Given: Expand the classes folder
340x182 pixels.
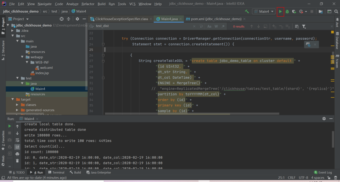Looking at the screenshot, I should point(17,105).
